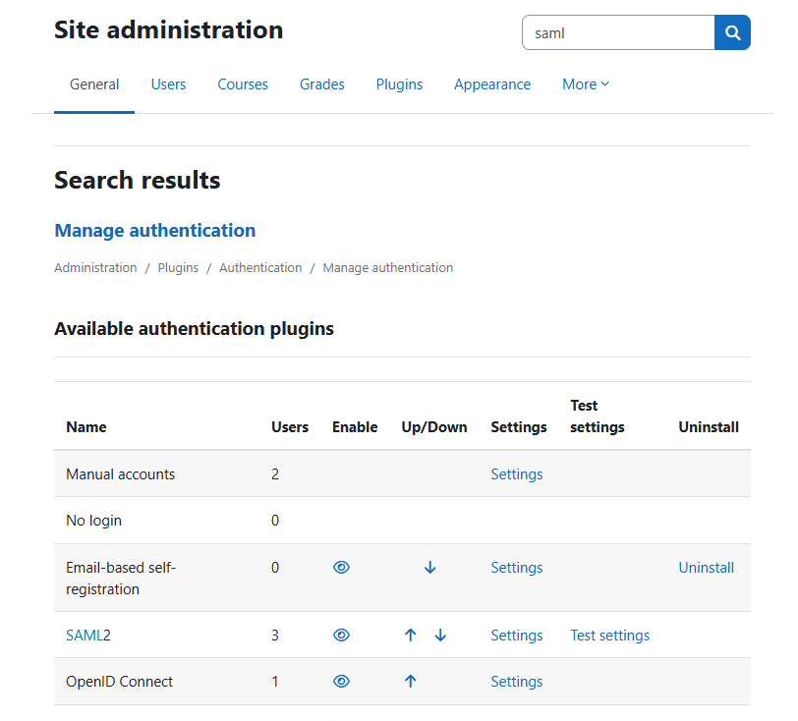
Task: Click Test settings for SAML2
Action: 609,636
